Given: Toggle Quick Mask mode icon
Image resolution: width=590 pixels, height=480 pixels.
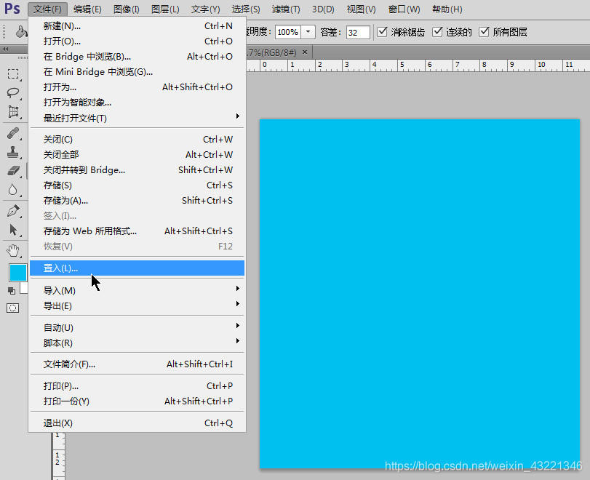Looking at the screenshot, I should (x=13, y=308).
